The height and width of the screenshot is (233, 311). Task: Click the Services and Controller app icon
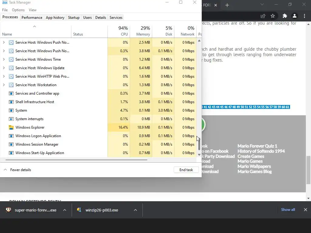pyautogui.click(x=11, y=93)
